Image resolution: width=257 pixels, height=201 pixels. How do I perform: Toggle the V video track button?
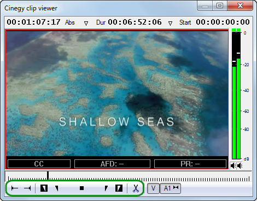pyautogui.click(x=153, y=188)
